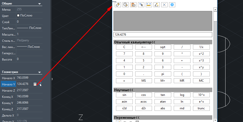Click the ln function button
Image resolution: width=243 pixels, height=122 pixels.
tap(182, 102)
